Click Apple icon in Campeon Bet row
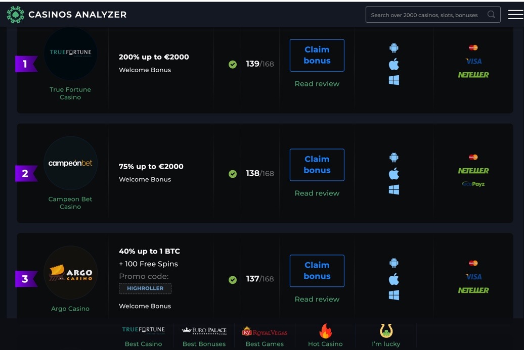This screenshot has width=524, height=350. coord(394,174)
